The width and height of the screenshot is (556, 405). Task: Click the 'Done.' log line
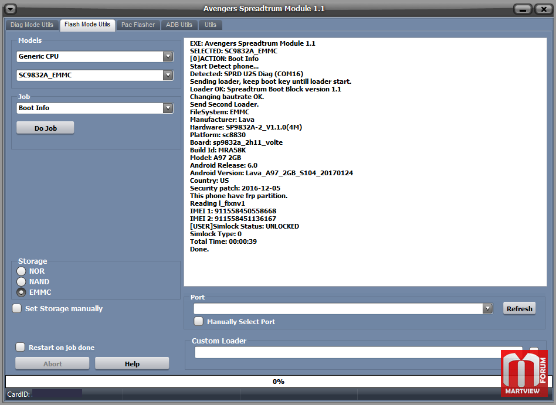click(x=199, y=249)
